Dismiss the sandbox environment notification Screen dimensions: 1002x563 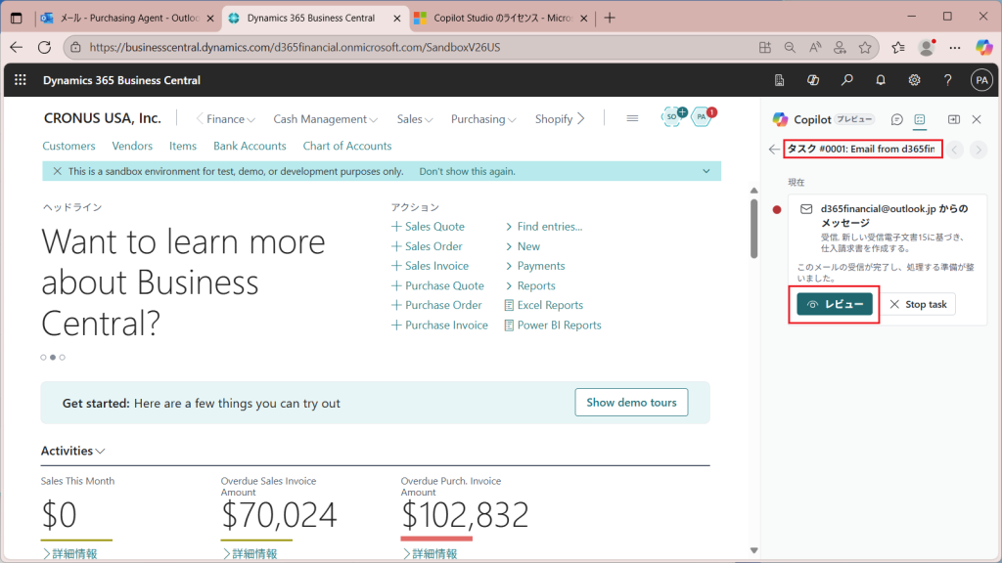(57, 171)
